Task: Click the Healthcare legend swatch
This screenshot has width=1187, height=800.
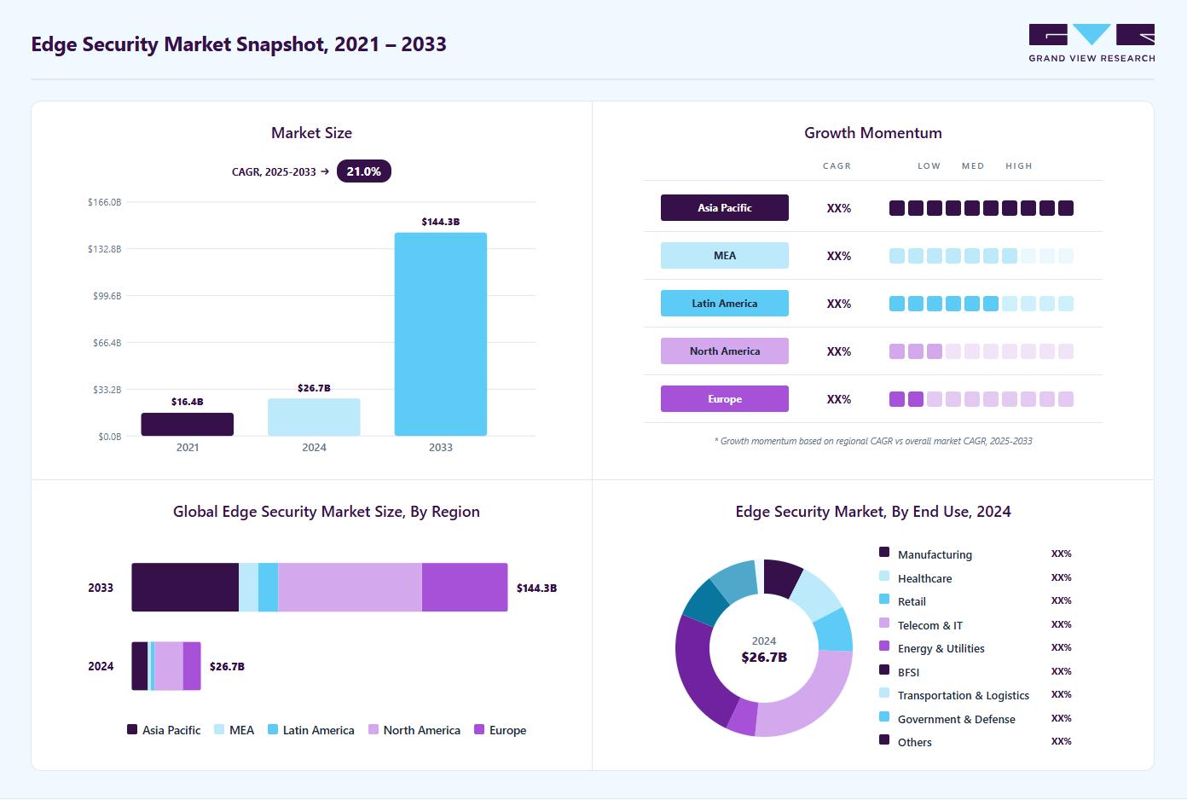Action: pos(884,576)
